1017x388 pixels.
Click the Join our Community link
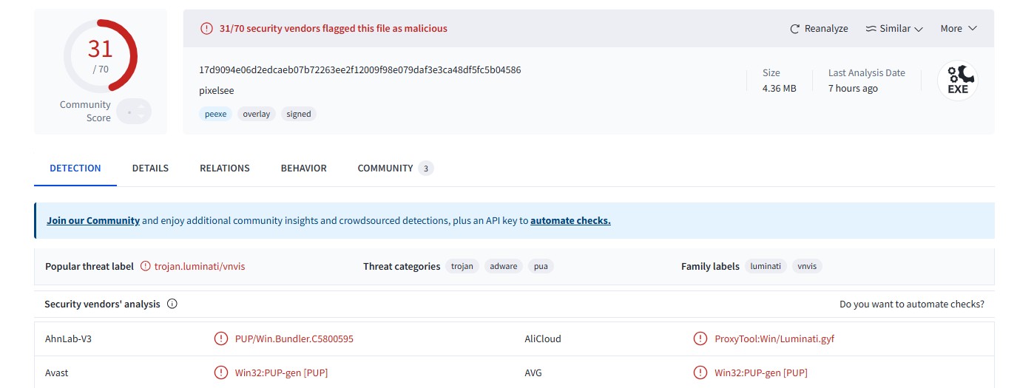[x=93, y=220]
